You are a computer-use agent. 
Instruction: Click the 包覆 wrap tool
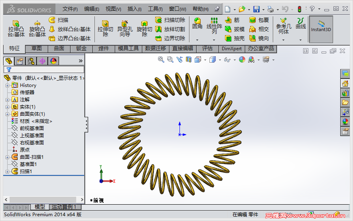[259, 20]
